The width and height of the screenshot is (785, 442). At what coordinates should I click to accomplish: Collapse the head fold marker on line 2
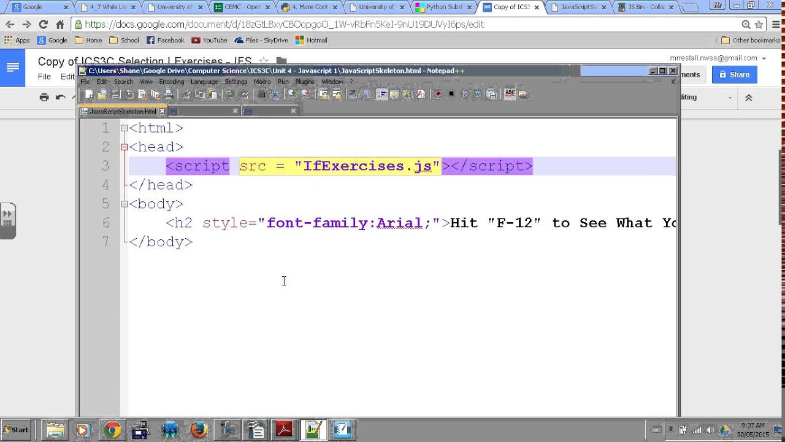[124, 147]
